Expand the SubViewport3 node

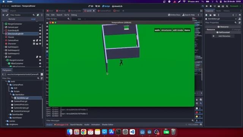click(x=4, y=54)
